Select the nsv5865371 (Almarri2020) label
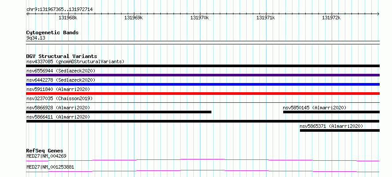This screenshot has height=177, width=392. (331, 126)
